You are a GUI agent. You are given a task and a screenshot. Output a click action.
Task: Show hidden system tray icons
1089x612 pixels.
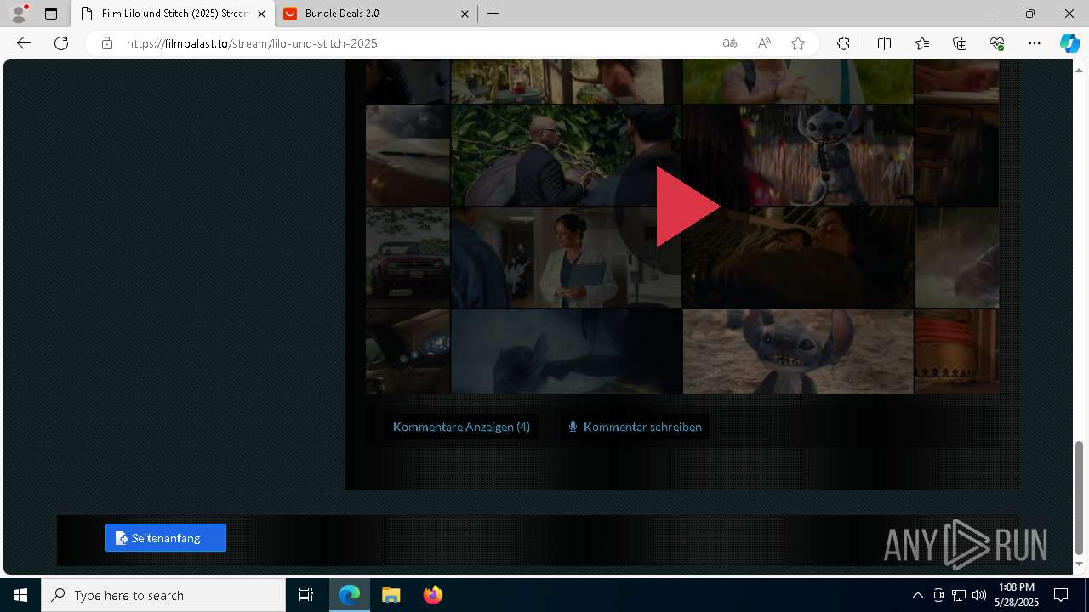(x=917, y=595)
